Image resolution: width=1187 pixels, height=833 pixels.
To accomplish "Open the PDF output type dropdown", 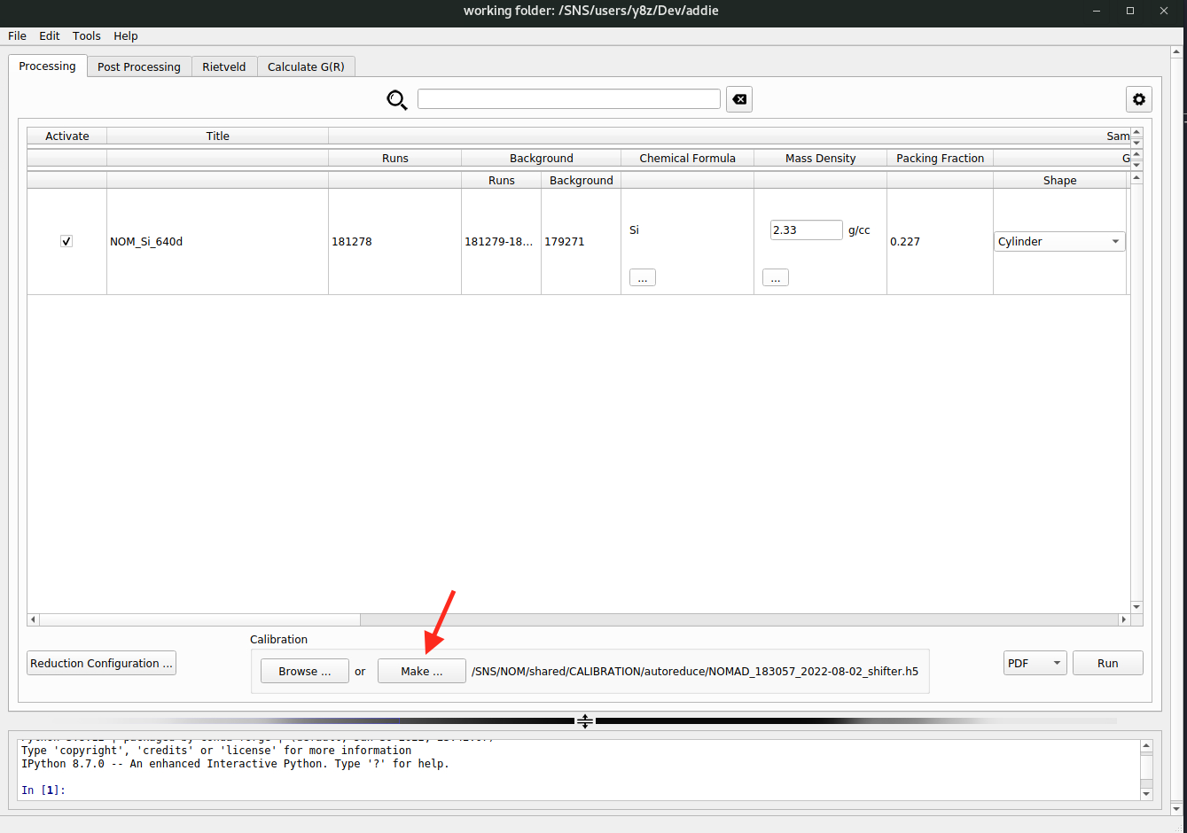I will 1035,663.
